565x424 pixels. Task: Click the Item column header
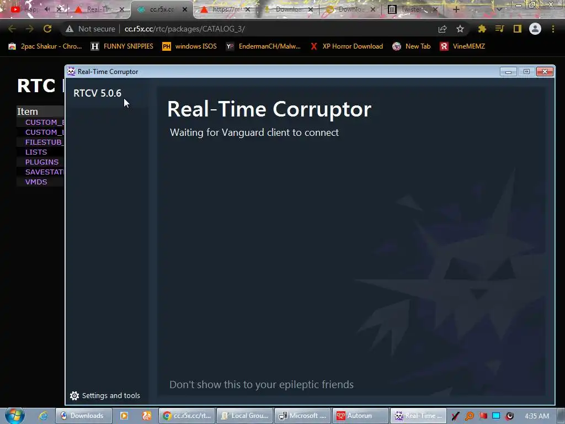click(x=28, y=112)
